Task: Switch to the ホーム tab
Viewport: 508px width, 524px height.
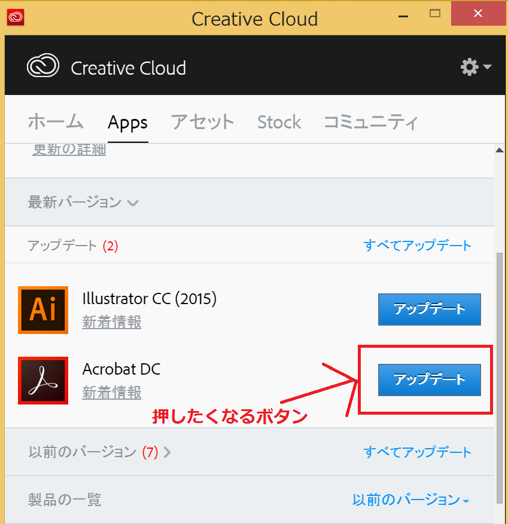Action: [56, 122]
